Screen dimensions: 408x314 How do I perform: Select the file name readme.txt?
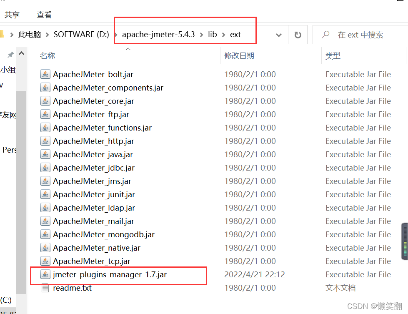point(73,288)
